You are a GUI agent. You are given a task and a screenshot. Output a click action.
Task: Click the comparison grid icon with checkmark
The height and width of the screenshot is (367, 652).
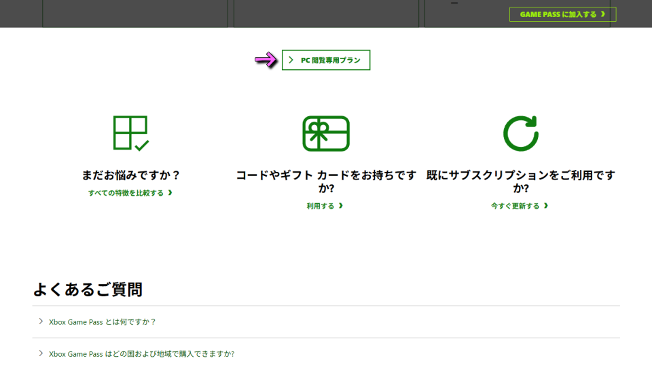coord(131,133)
